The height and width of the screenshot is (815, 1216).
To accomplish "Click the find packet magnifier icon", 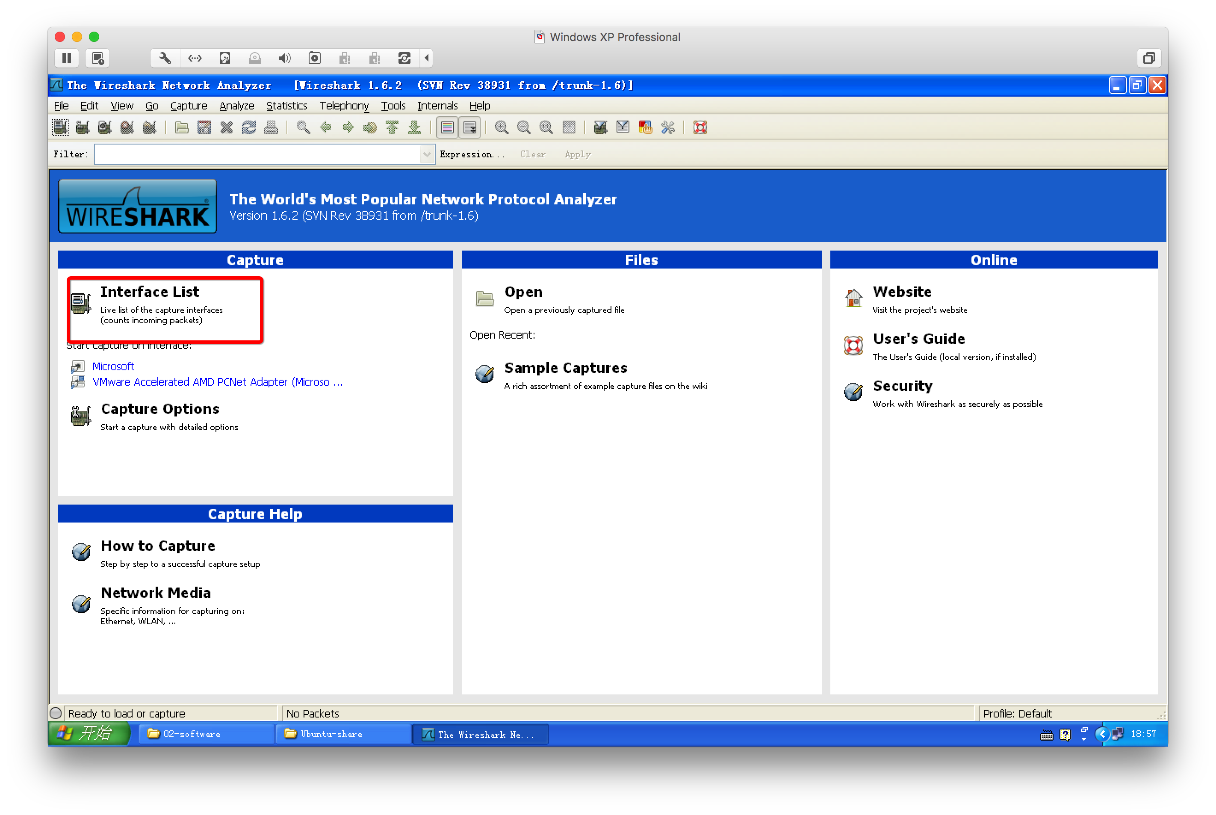I will pyautogui.click(x=304, y=127).
